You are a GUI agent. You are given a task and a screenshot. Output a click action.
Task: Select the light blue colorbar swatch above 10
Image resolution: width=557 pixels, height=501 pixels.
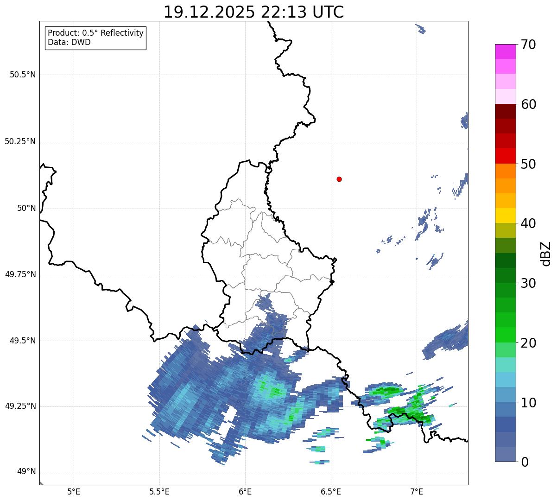pos(505,394)
